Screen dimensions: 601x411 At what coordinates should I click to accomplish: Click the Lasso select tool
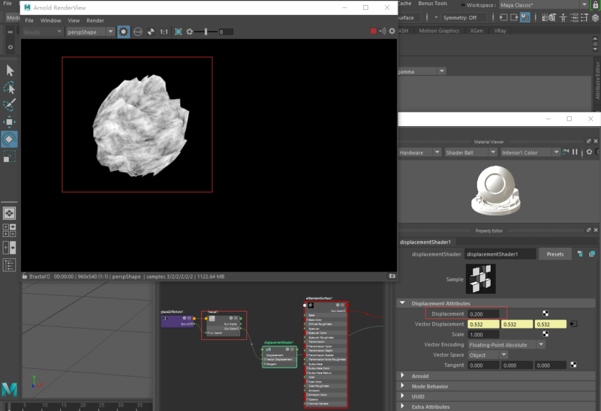pyautogui.click(x=9, y=87)
